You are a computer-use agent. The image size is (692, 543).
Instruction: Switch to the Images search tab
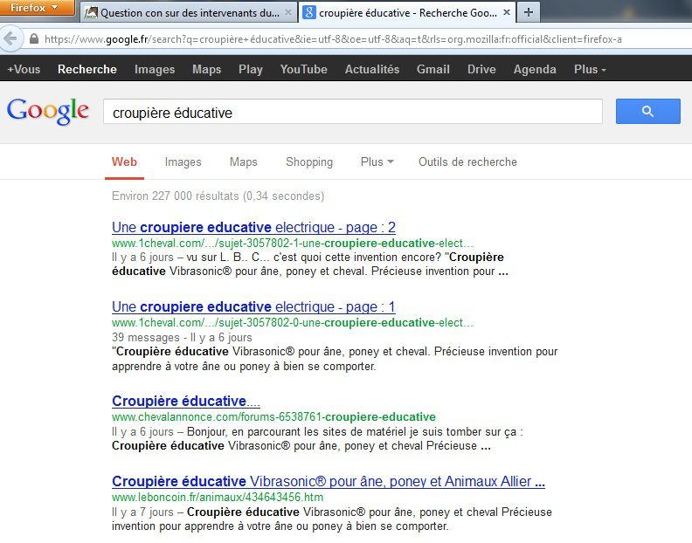click(x=183, y=162)
